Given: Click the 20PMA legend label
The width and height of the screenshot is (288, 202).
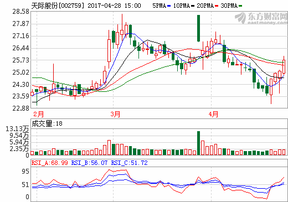Looking at the screenshot, I should [x=205, y=6].
